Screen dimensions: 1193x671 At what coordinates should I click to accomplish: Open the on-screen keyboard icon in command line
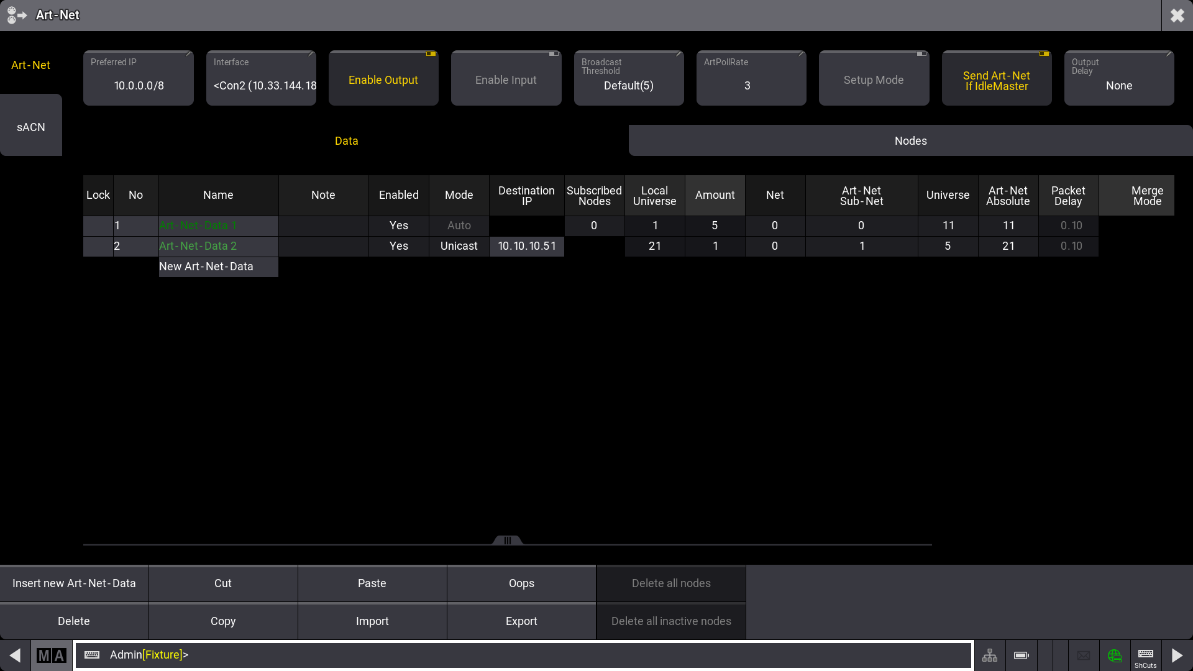click(x=92, y=655)
